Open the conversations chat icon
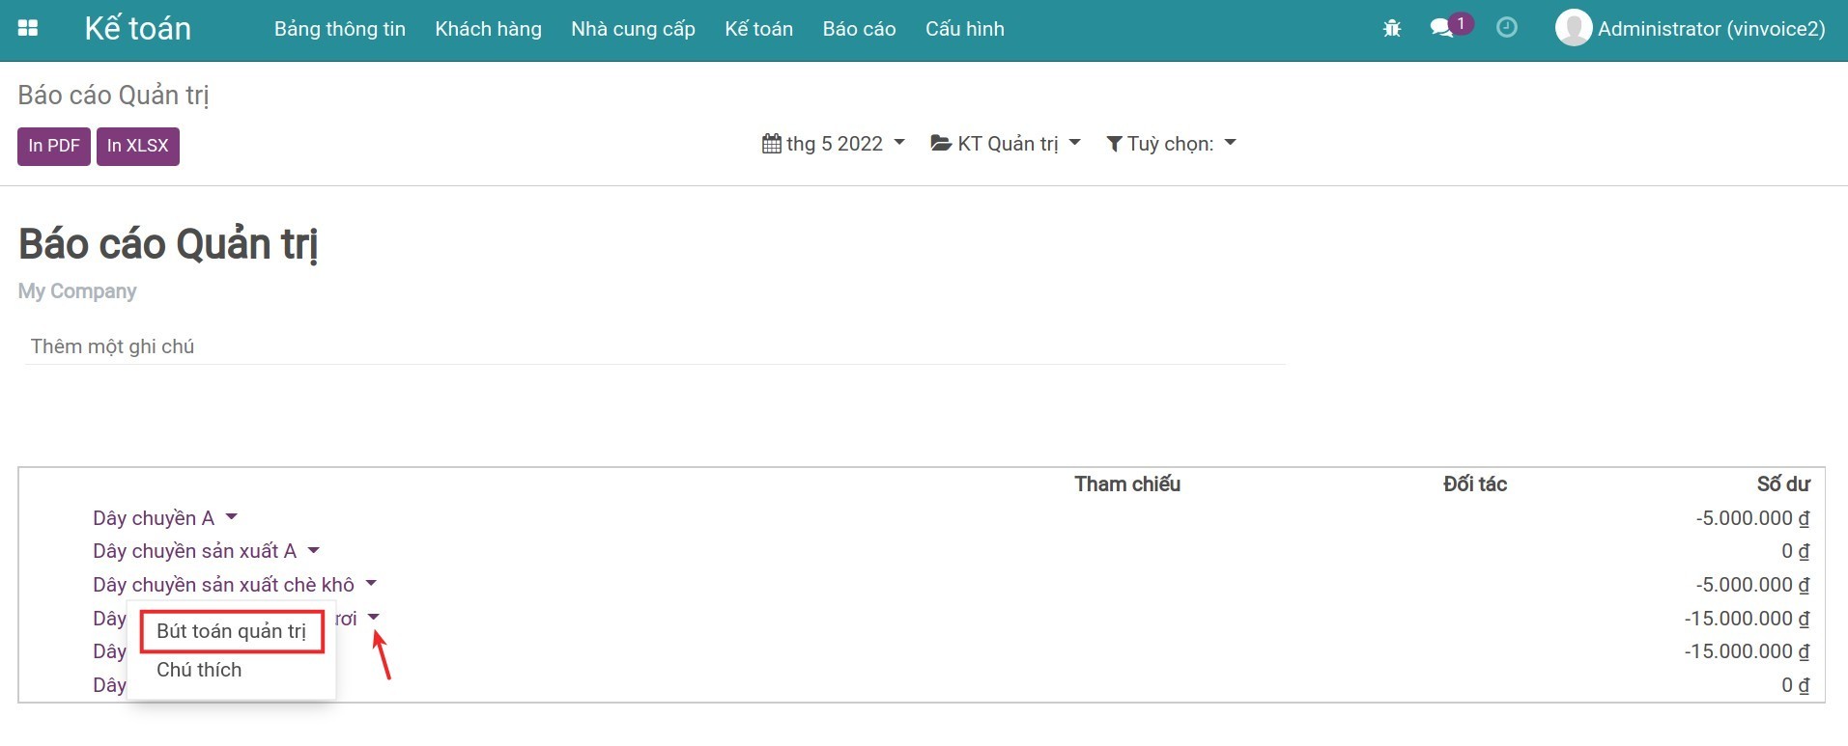 1441,29
